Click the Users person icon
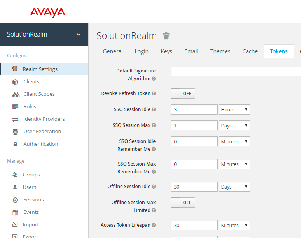This screenshot has height=238, width=301. point(15,187)
